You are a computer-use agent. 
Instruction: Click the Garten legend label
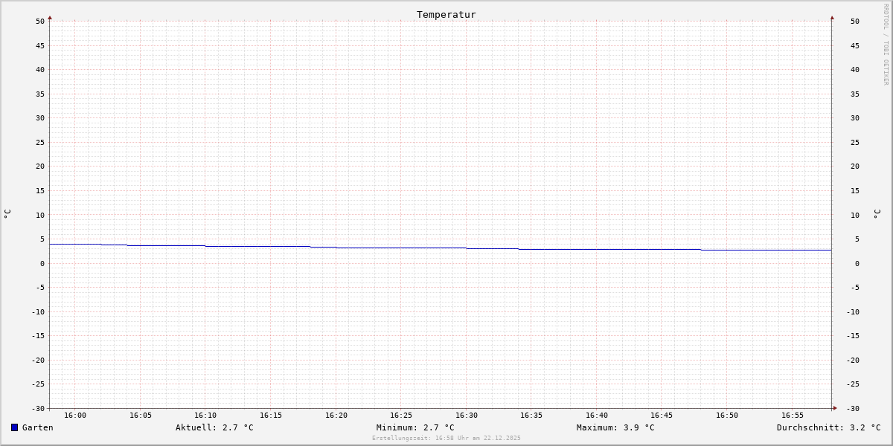(x=37, y=427)
